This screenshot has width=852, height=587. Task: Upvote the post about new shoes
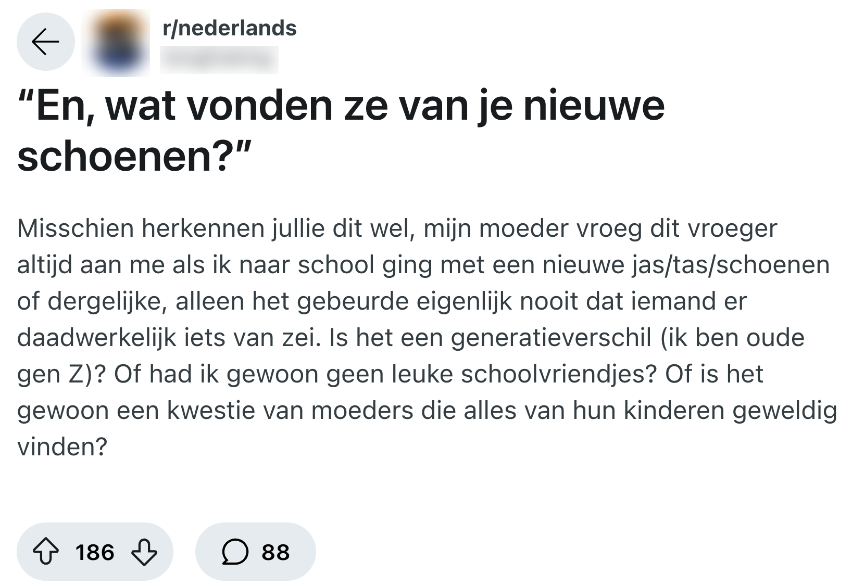pos(46,552)
